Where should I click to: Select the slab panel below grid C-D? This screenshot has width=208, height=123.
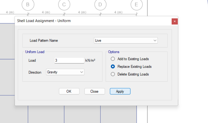tap(82, 114)
